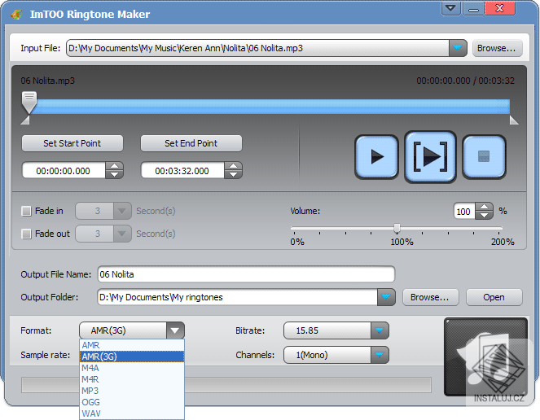Play only the selected clip segment
The width and height of the screenshot is (540, 420).
tap(430, 157)
